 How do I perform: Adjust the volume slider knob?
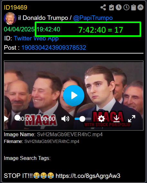coord(82,119)
